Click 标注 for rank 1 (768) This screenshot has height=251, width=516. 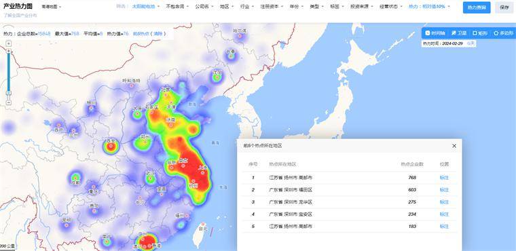pos(444,178)
